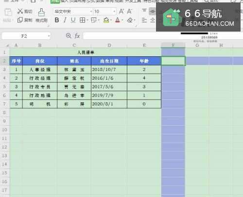Click the zoom magnifier beside fx
Screen dimensions: 243x197
(x=69, y=36)
